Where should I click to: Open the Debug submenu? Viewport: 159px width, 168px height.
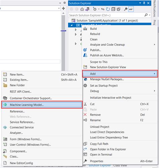pyautogui.click(x=120, y=91)
